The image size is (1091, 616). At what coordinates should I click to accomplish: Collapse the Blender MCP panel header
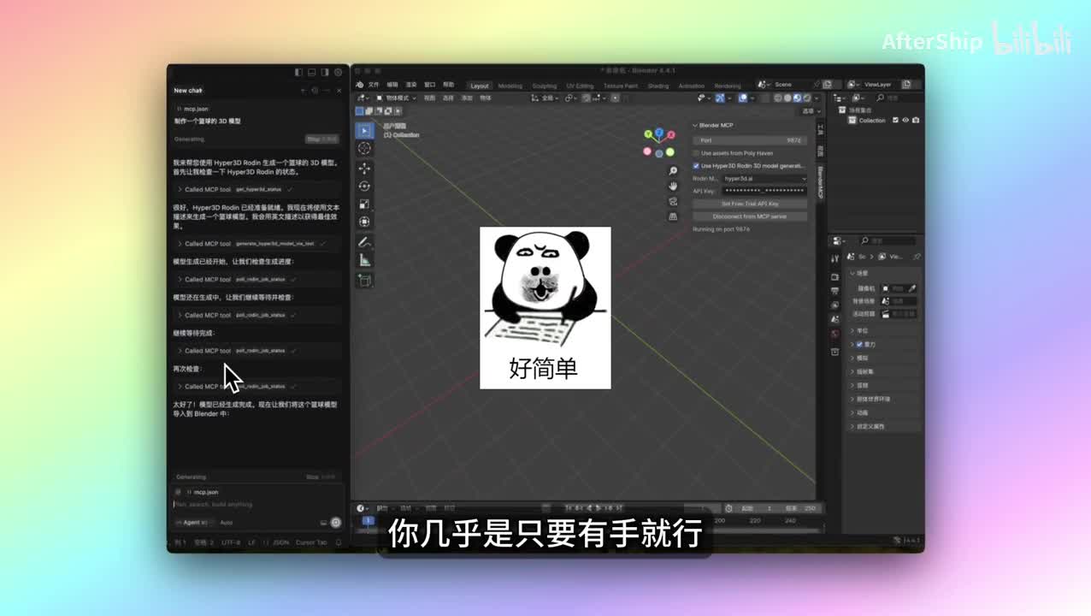715,126
